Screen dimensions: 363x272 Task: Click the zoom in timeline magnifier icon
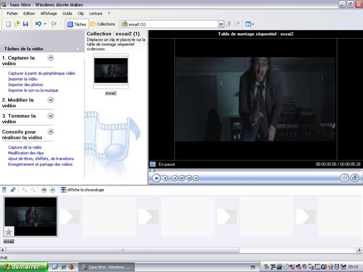[24, 190]
